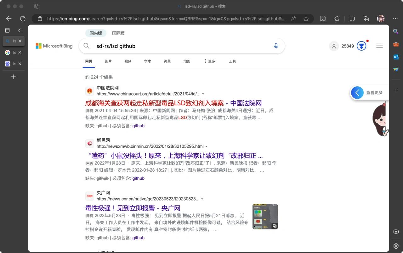Add this page to favorites with star icon

pos(306,19)
